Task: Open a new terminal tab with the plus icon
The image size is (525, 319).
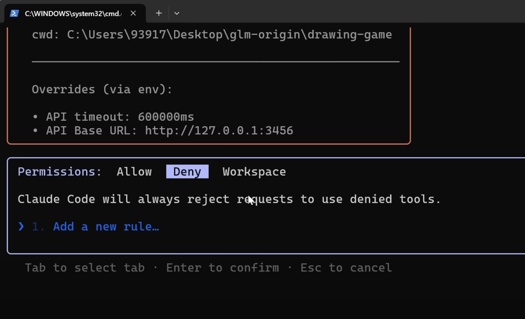Action: click(x=158, y=13)
